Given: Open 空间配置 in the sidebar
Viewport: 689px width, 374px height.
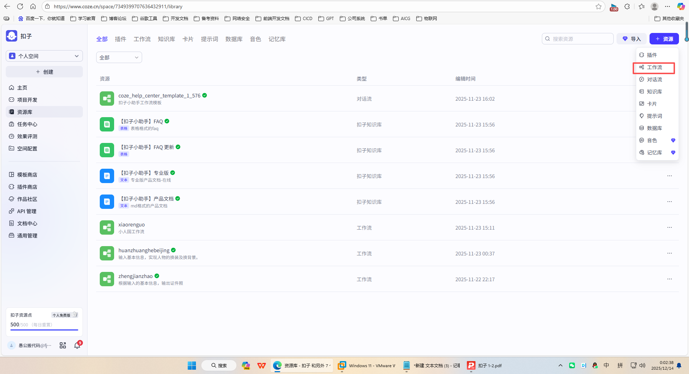Looking at the screenshot, I should [44, 149].
